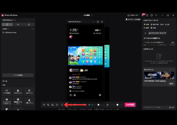Image resolution: width=177 pixels, height=125 pixels.
Task: Open the settings gear icon in title bar
Action: [x=152, y=15]
